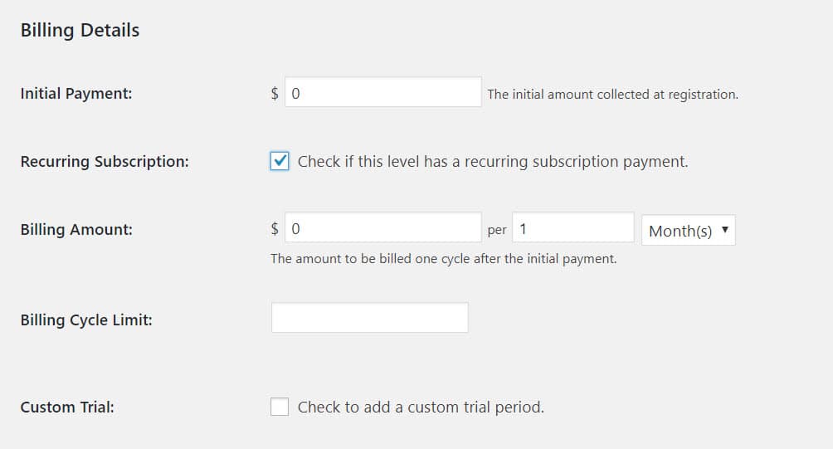Click the Billing Details heading
The image size is (833, 449).
click(x=80, y=31)
